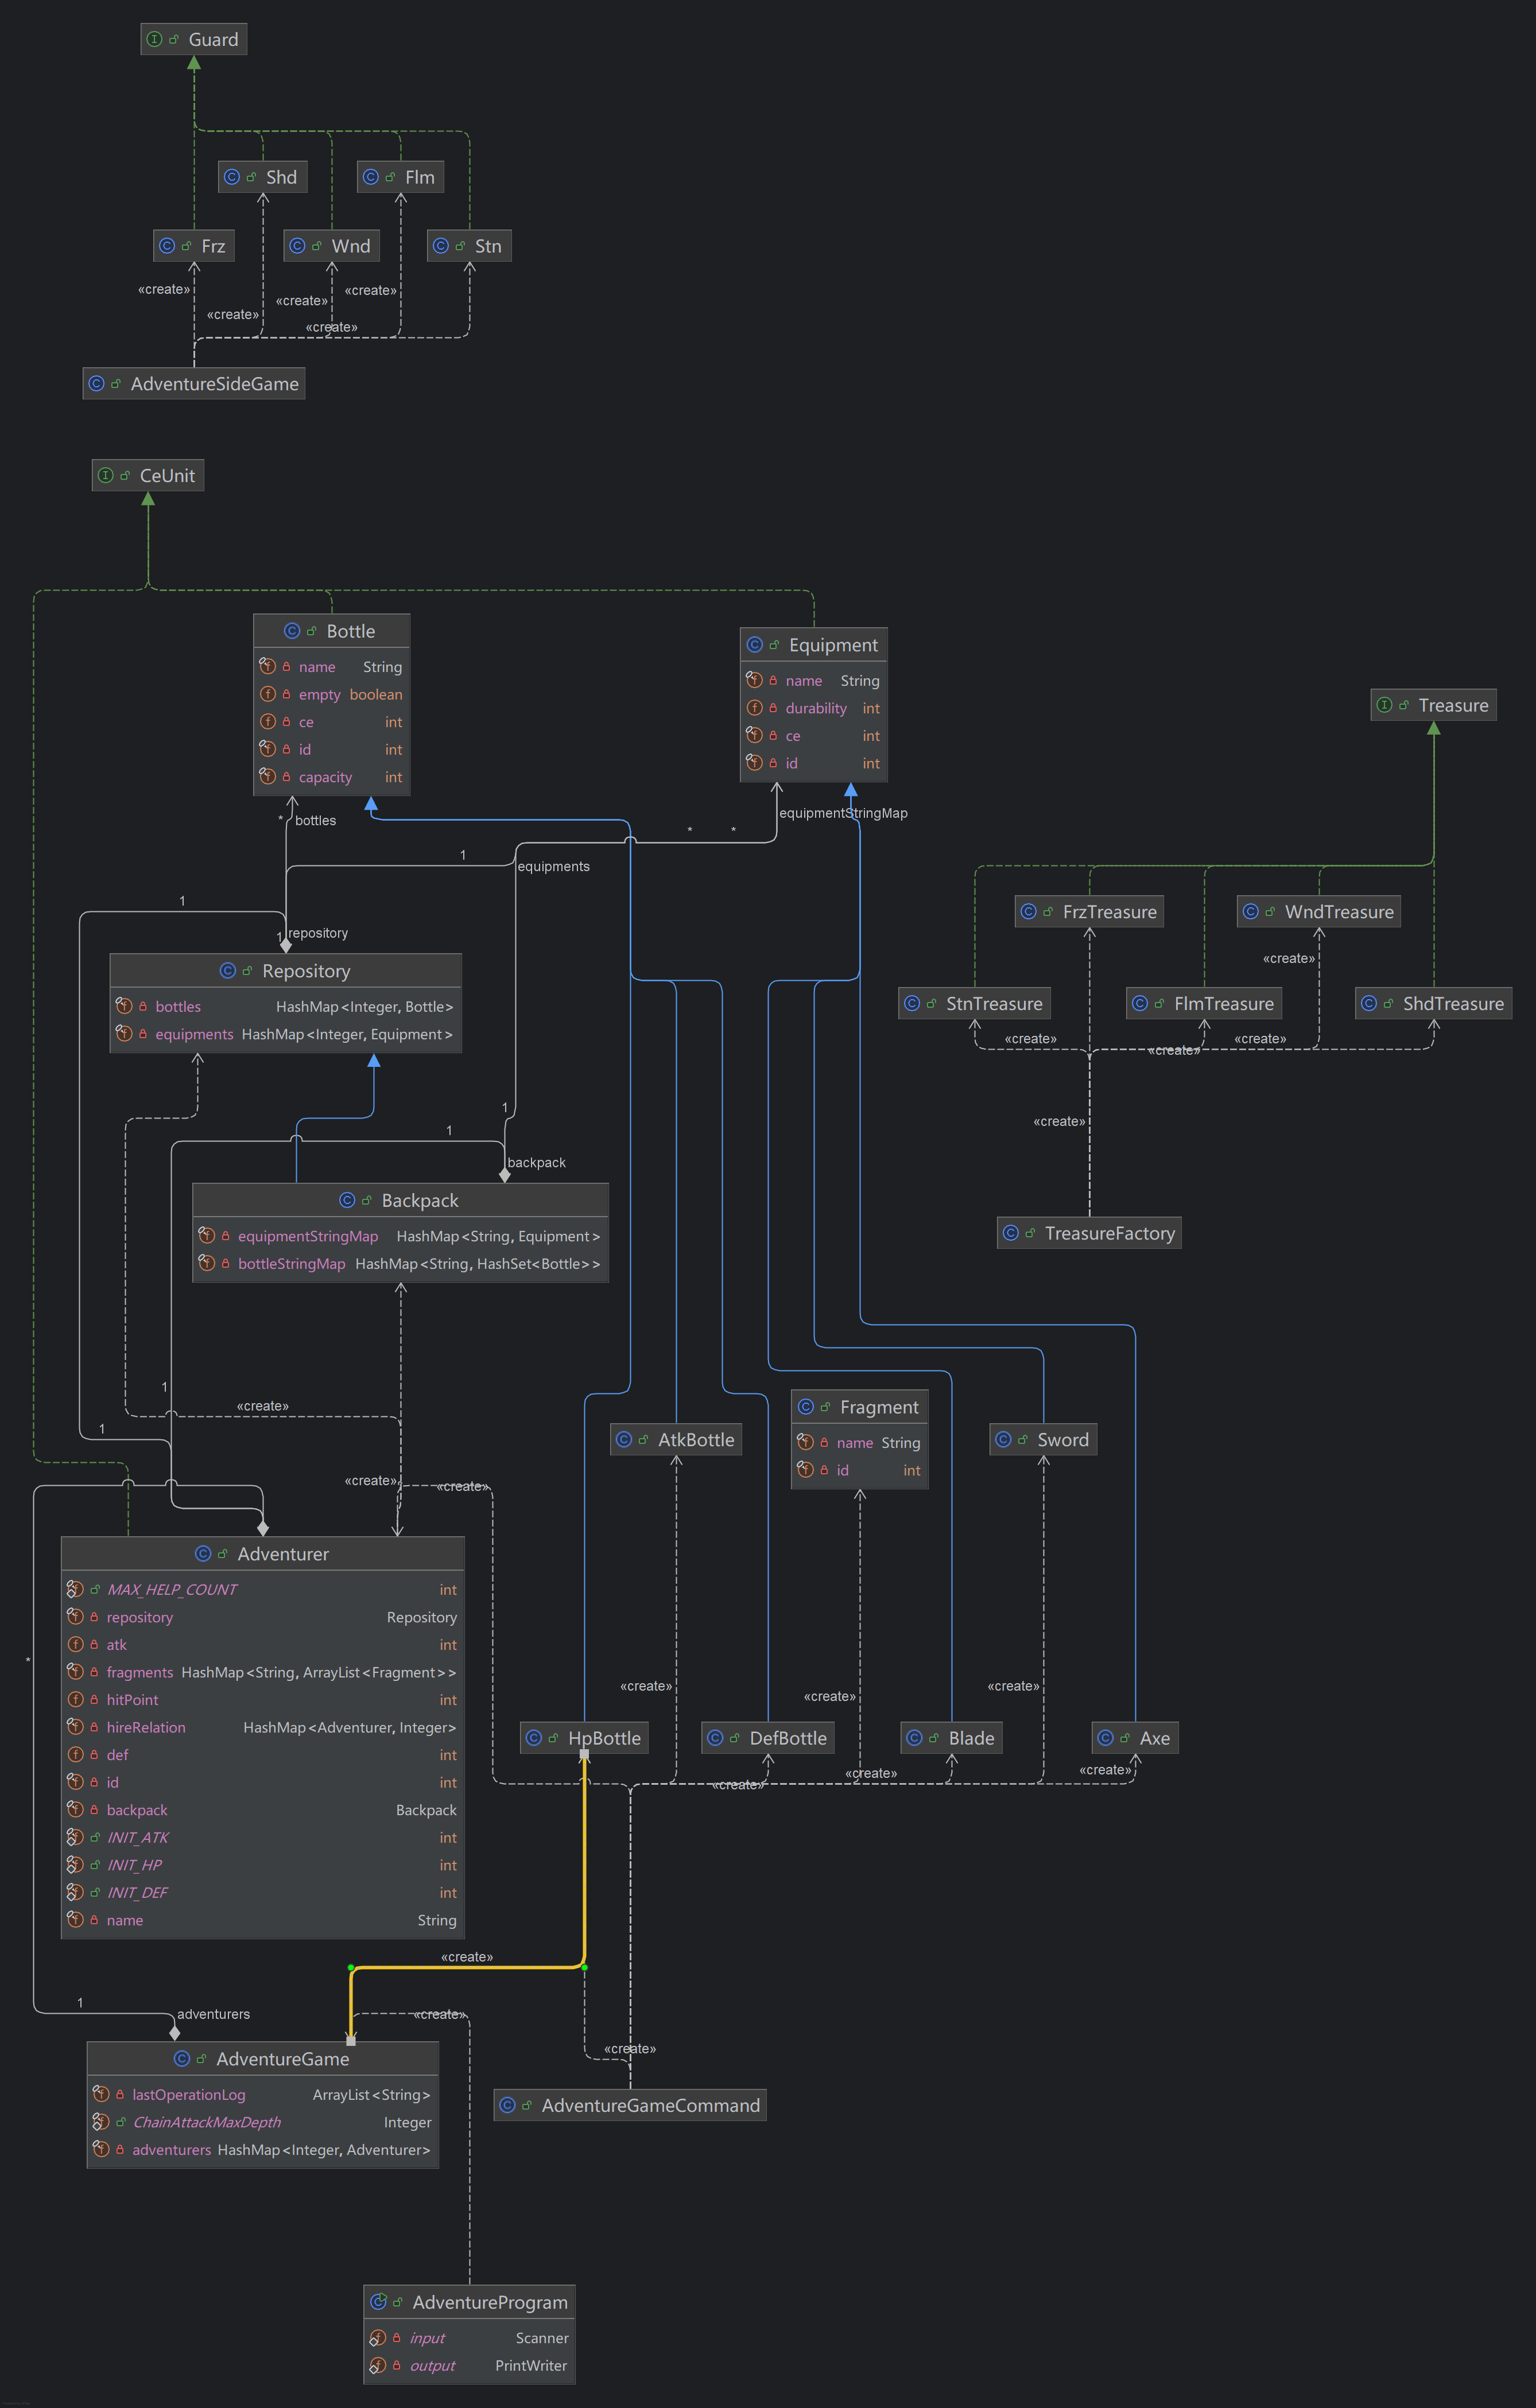This screenshot has height=2408, width=1536.
Task: Select the 'INIT_DEF' field in Adventurer
Action: pyautogui.click(x=262, y=1892)
